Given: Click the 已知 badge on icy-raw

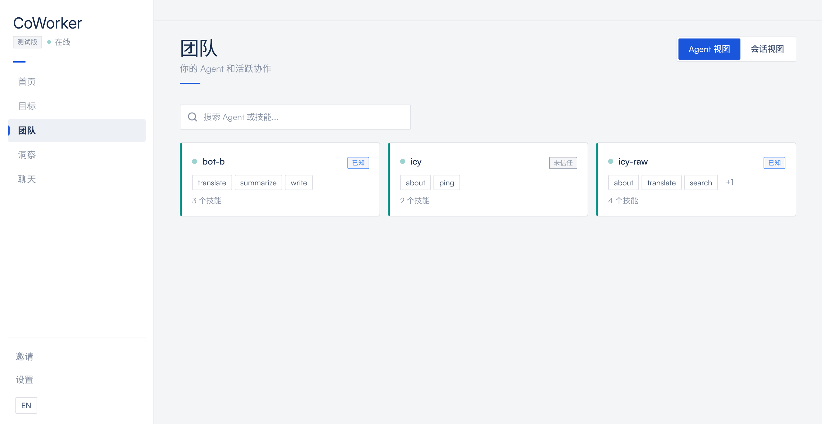Looking at the screenshot, I should tap(774, 163).
